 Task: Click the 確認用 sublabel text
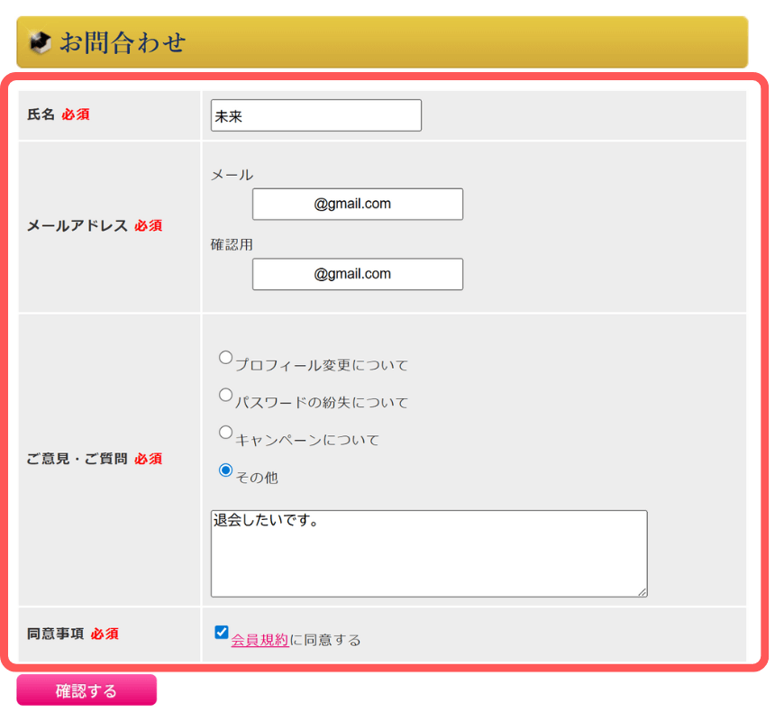232,244
